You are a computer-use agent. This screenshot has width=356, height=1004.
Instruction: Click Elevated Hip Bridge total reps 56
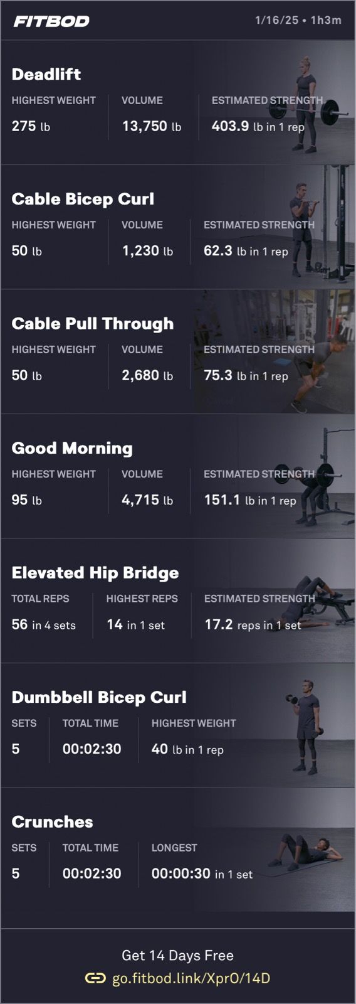[x=19, y=624]
